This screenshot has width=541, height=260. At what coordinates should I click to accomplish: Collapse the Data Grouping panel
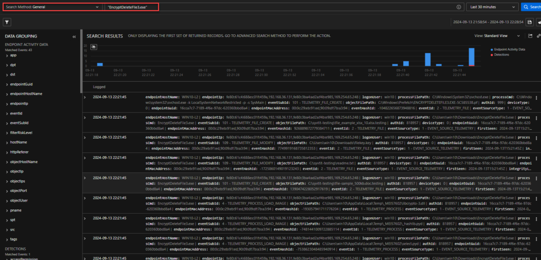point(74,36)
